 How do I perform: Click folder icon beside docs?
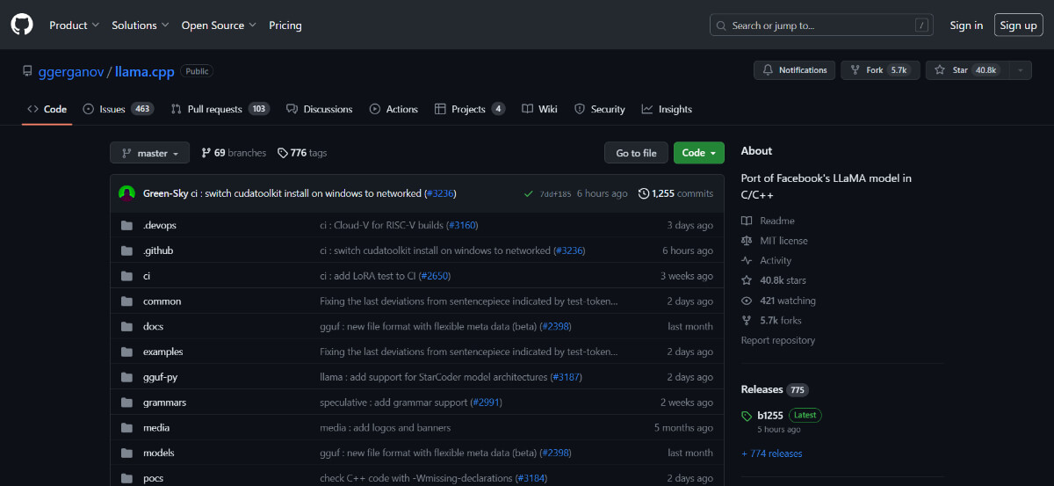(x=126, y=326)
